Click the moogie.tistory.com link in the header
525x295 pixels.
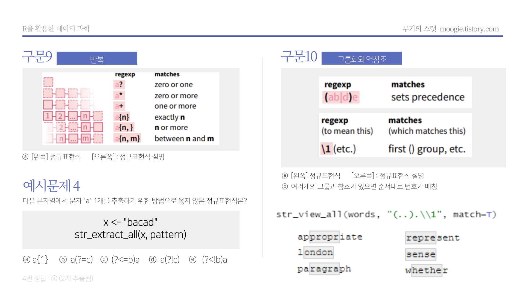469,29
